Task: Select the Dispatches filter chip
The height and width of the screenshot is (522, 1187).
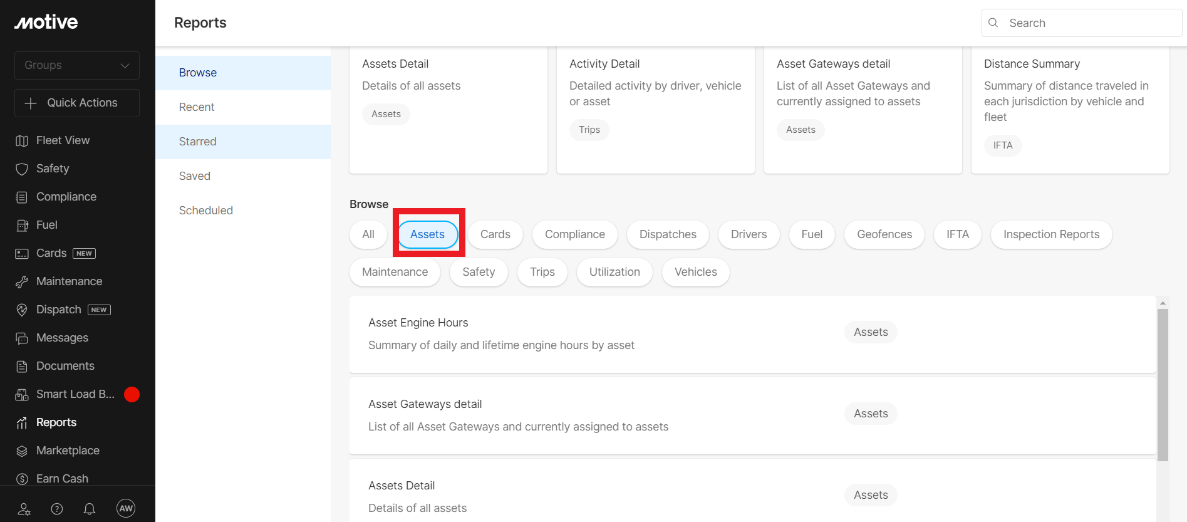Action: [x=668, y=234]
